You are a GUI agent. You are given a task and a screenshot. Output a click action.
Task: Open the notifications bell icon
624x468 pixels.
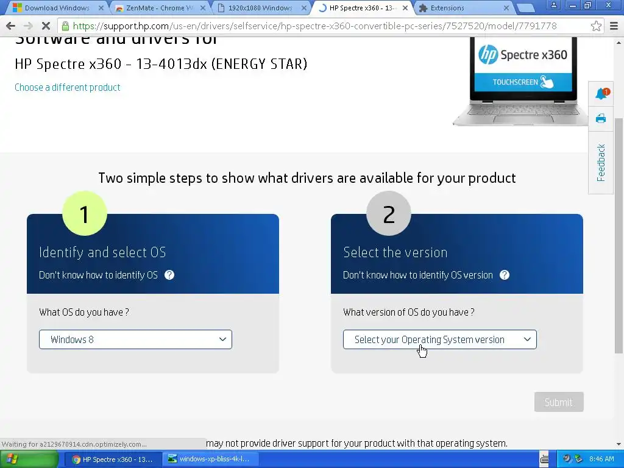click(x=601, y=93)
